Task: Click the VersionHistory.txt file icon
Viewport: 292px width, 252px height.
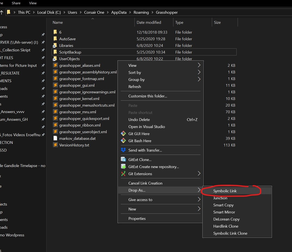Action: point(56,145)
